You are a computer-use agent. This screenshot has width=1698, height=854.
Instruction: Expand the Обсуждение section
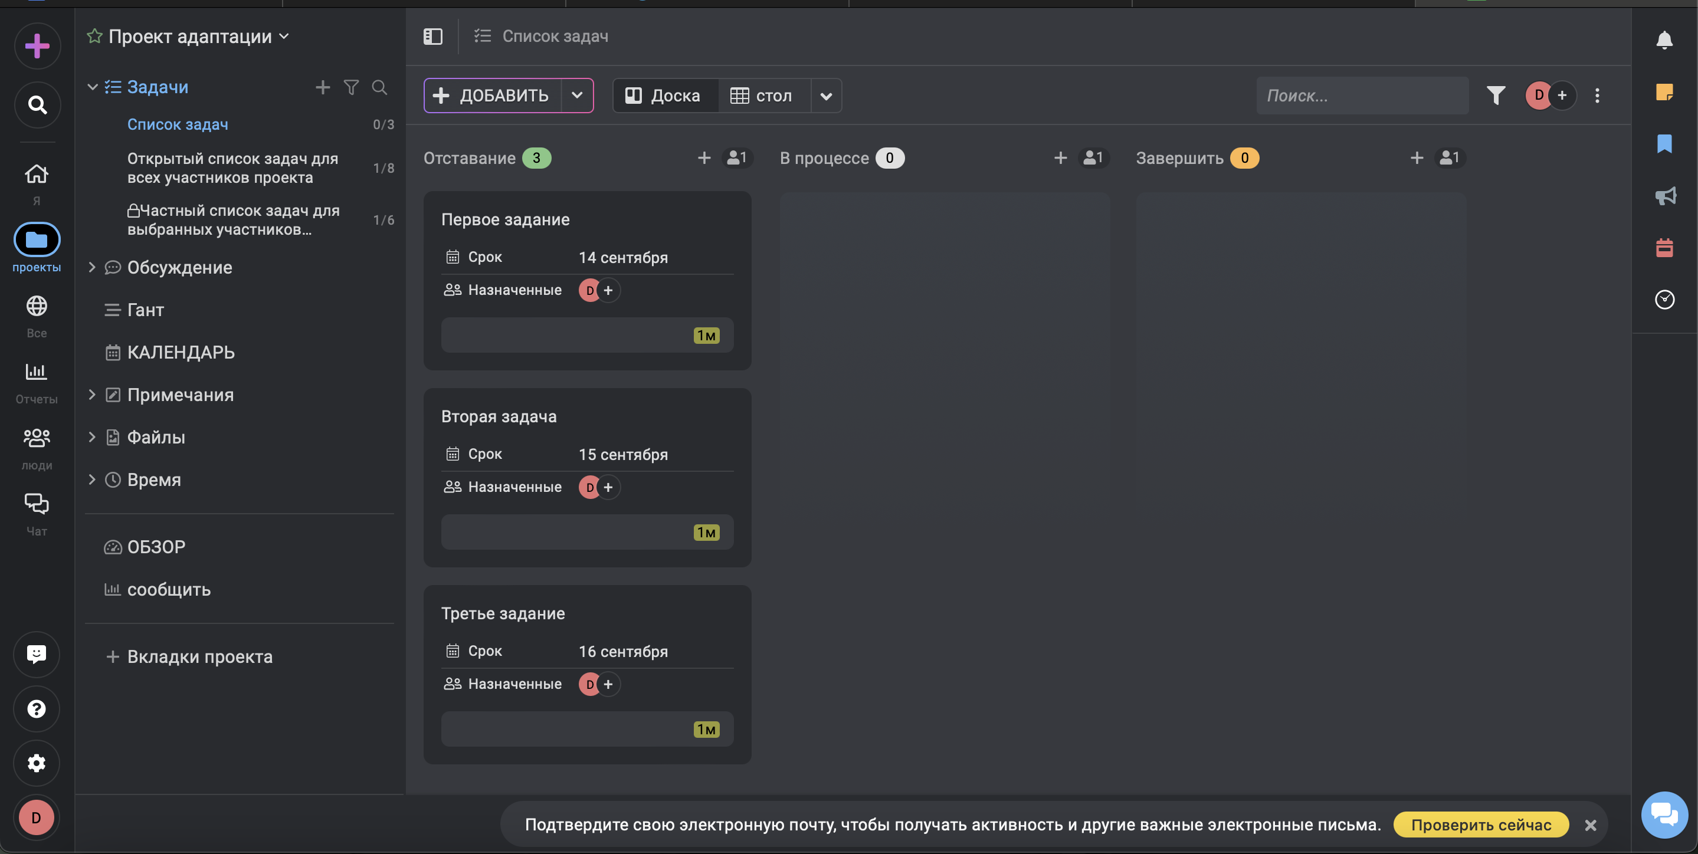[x=92, y=268]
